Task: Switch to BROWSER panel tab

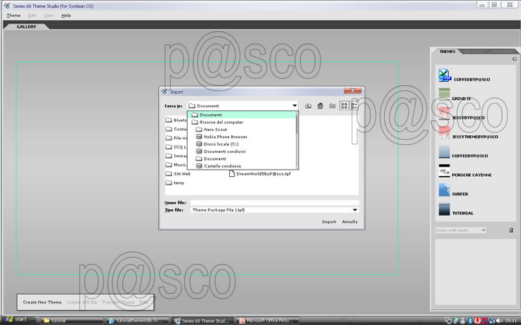Action: click(x=503, y=51)
